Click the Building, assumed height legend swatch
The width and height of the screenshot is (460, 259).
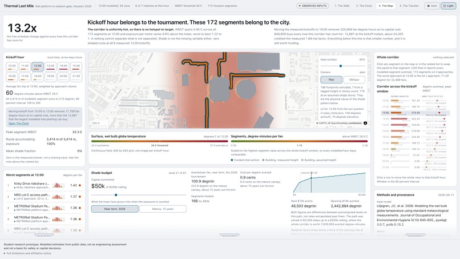pyautogui.click(x=302, y=160)
